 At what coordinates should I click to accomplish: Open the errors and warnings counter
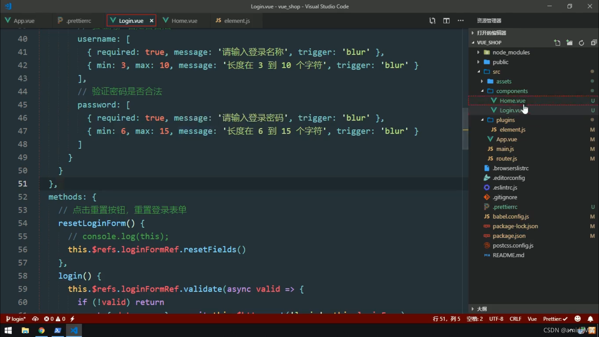[55, 319]
